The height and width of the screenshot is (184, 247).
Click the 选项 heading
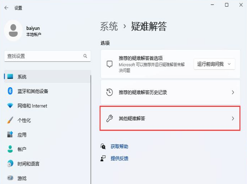coord(105,43)
